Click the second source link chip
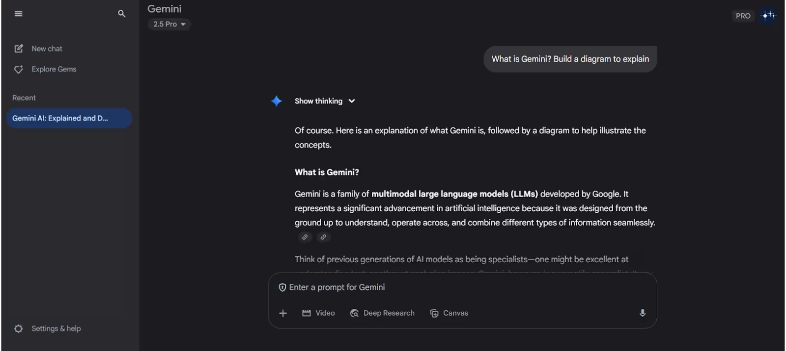 tap(323, 237)
